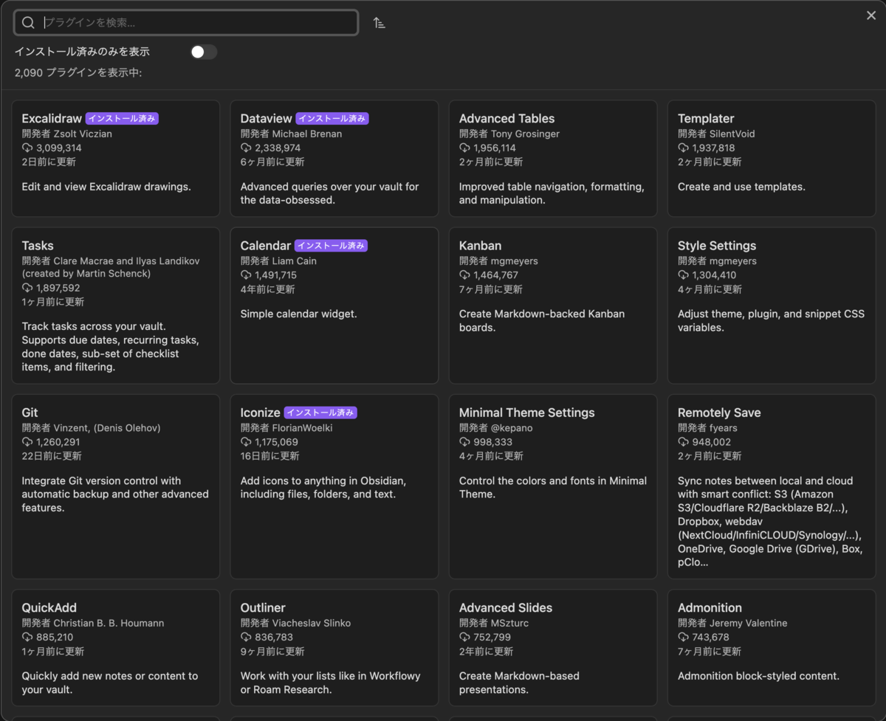Open the Git plugin card
This screenshot has width=886, height=721.
[x=115, y=486]
